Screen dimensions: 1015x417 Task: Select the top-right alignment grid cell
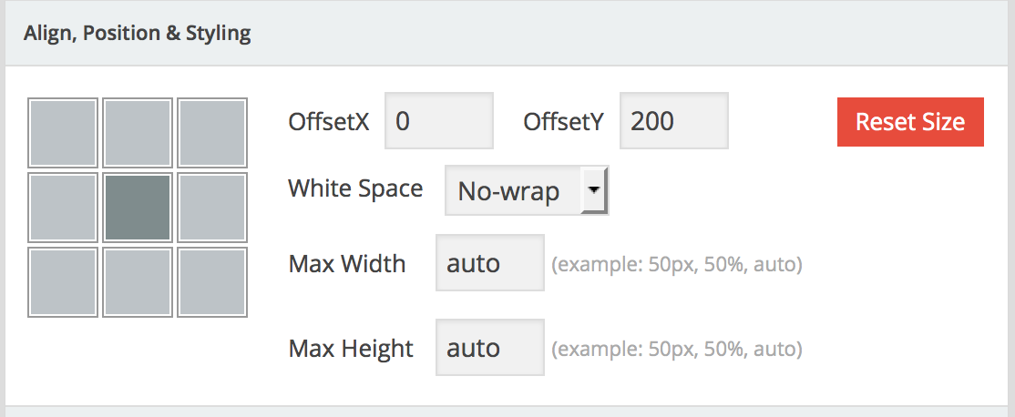coord(211,133)
